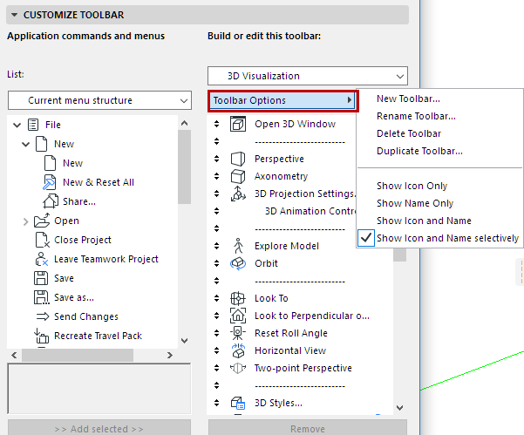
Task: Open the 3D Visualization toolbar dropdown
Action: click(x=308, y=76)
